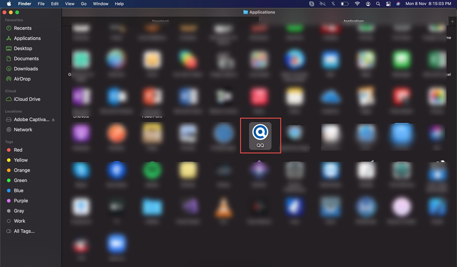Open the muted volume status icon

323,4
